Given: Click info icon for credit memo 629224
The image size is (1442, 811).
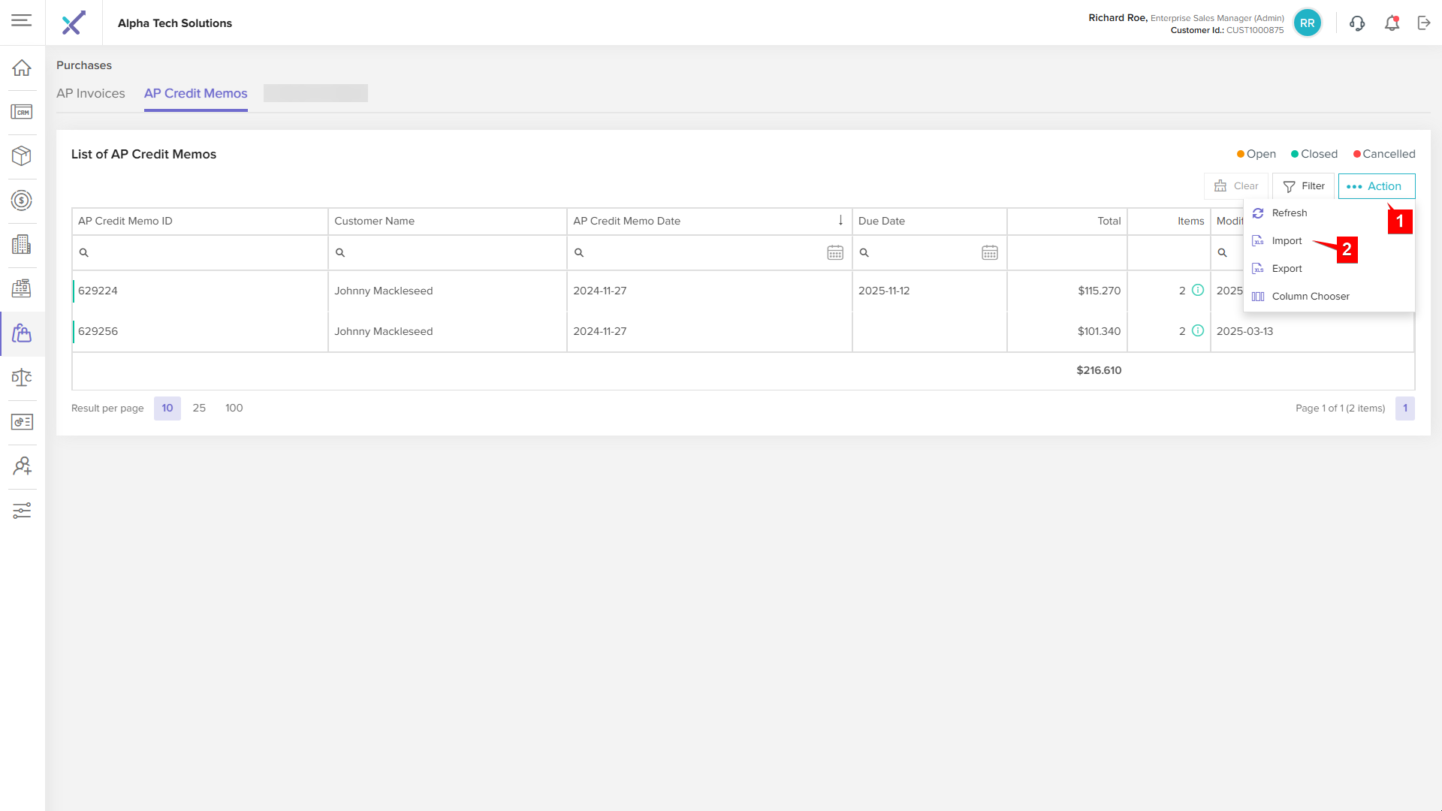Looking at the screenshot, I should coord(1198,291).
